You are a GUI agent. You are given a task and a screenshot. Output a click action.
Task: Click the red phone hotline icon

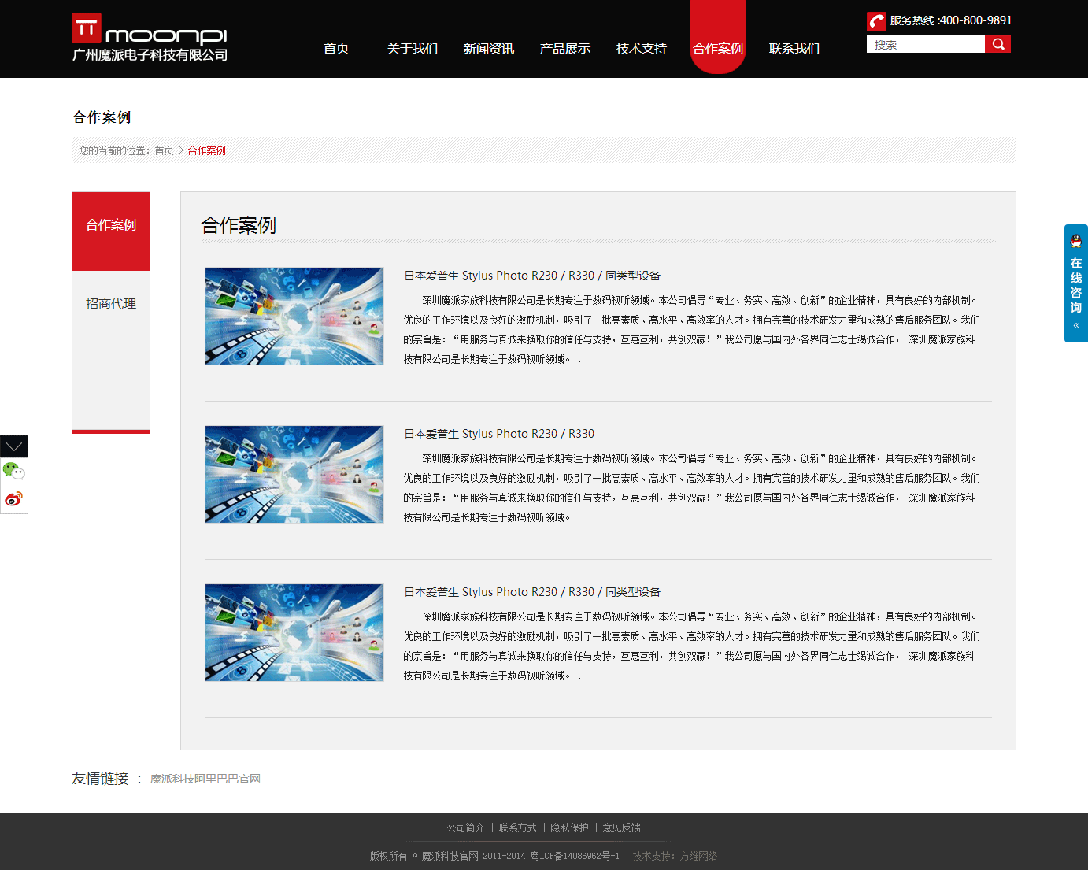point(876,21)
